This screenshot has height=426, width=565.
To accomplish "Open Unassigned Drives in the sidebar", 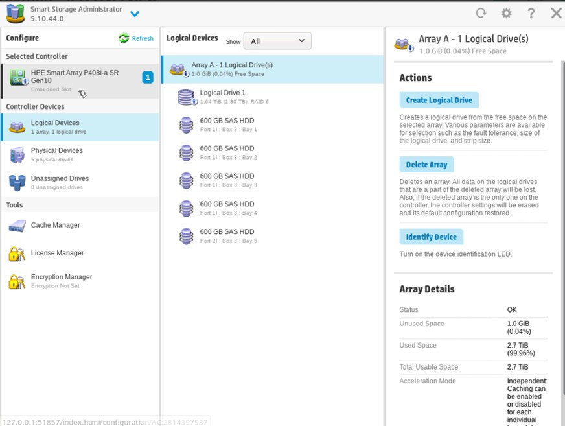I will tap(80, 182).
